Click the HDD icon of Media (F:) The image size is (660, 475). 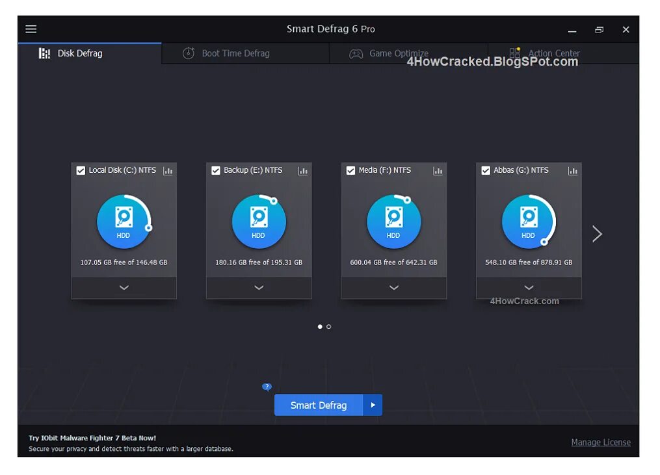click(393, 222)
